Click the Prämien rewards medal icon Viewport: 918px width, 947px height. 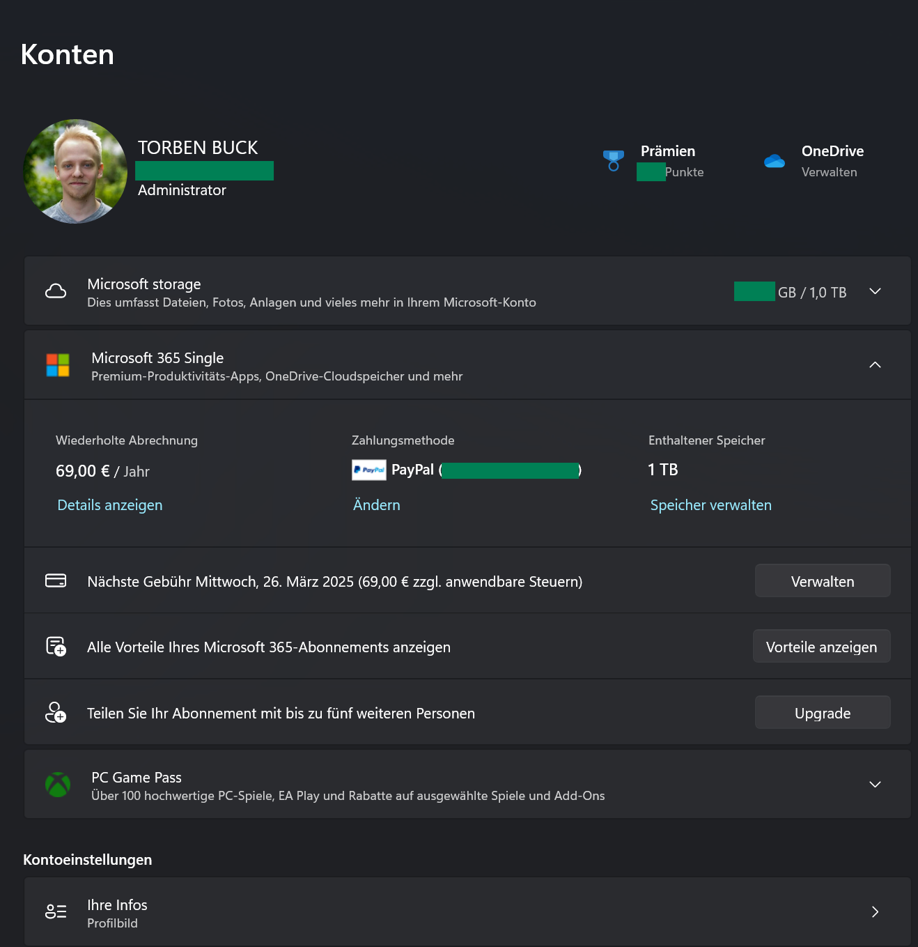(x=613, y=161)
